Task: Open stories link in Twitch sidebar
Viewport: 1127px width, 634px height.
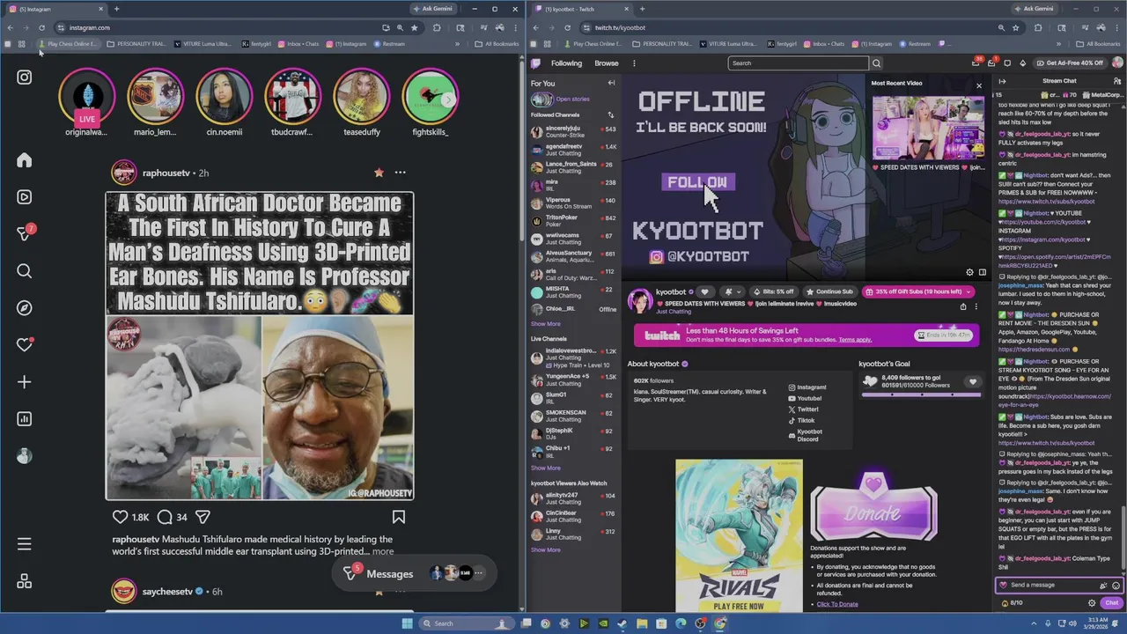Action: click(x=572, y=100)
